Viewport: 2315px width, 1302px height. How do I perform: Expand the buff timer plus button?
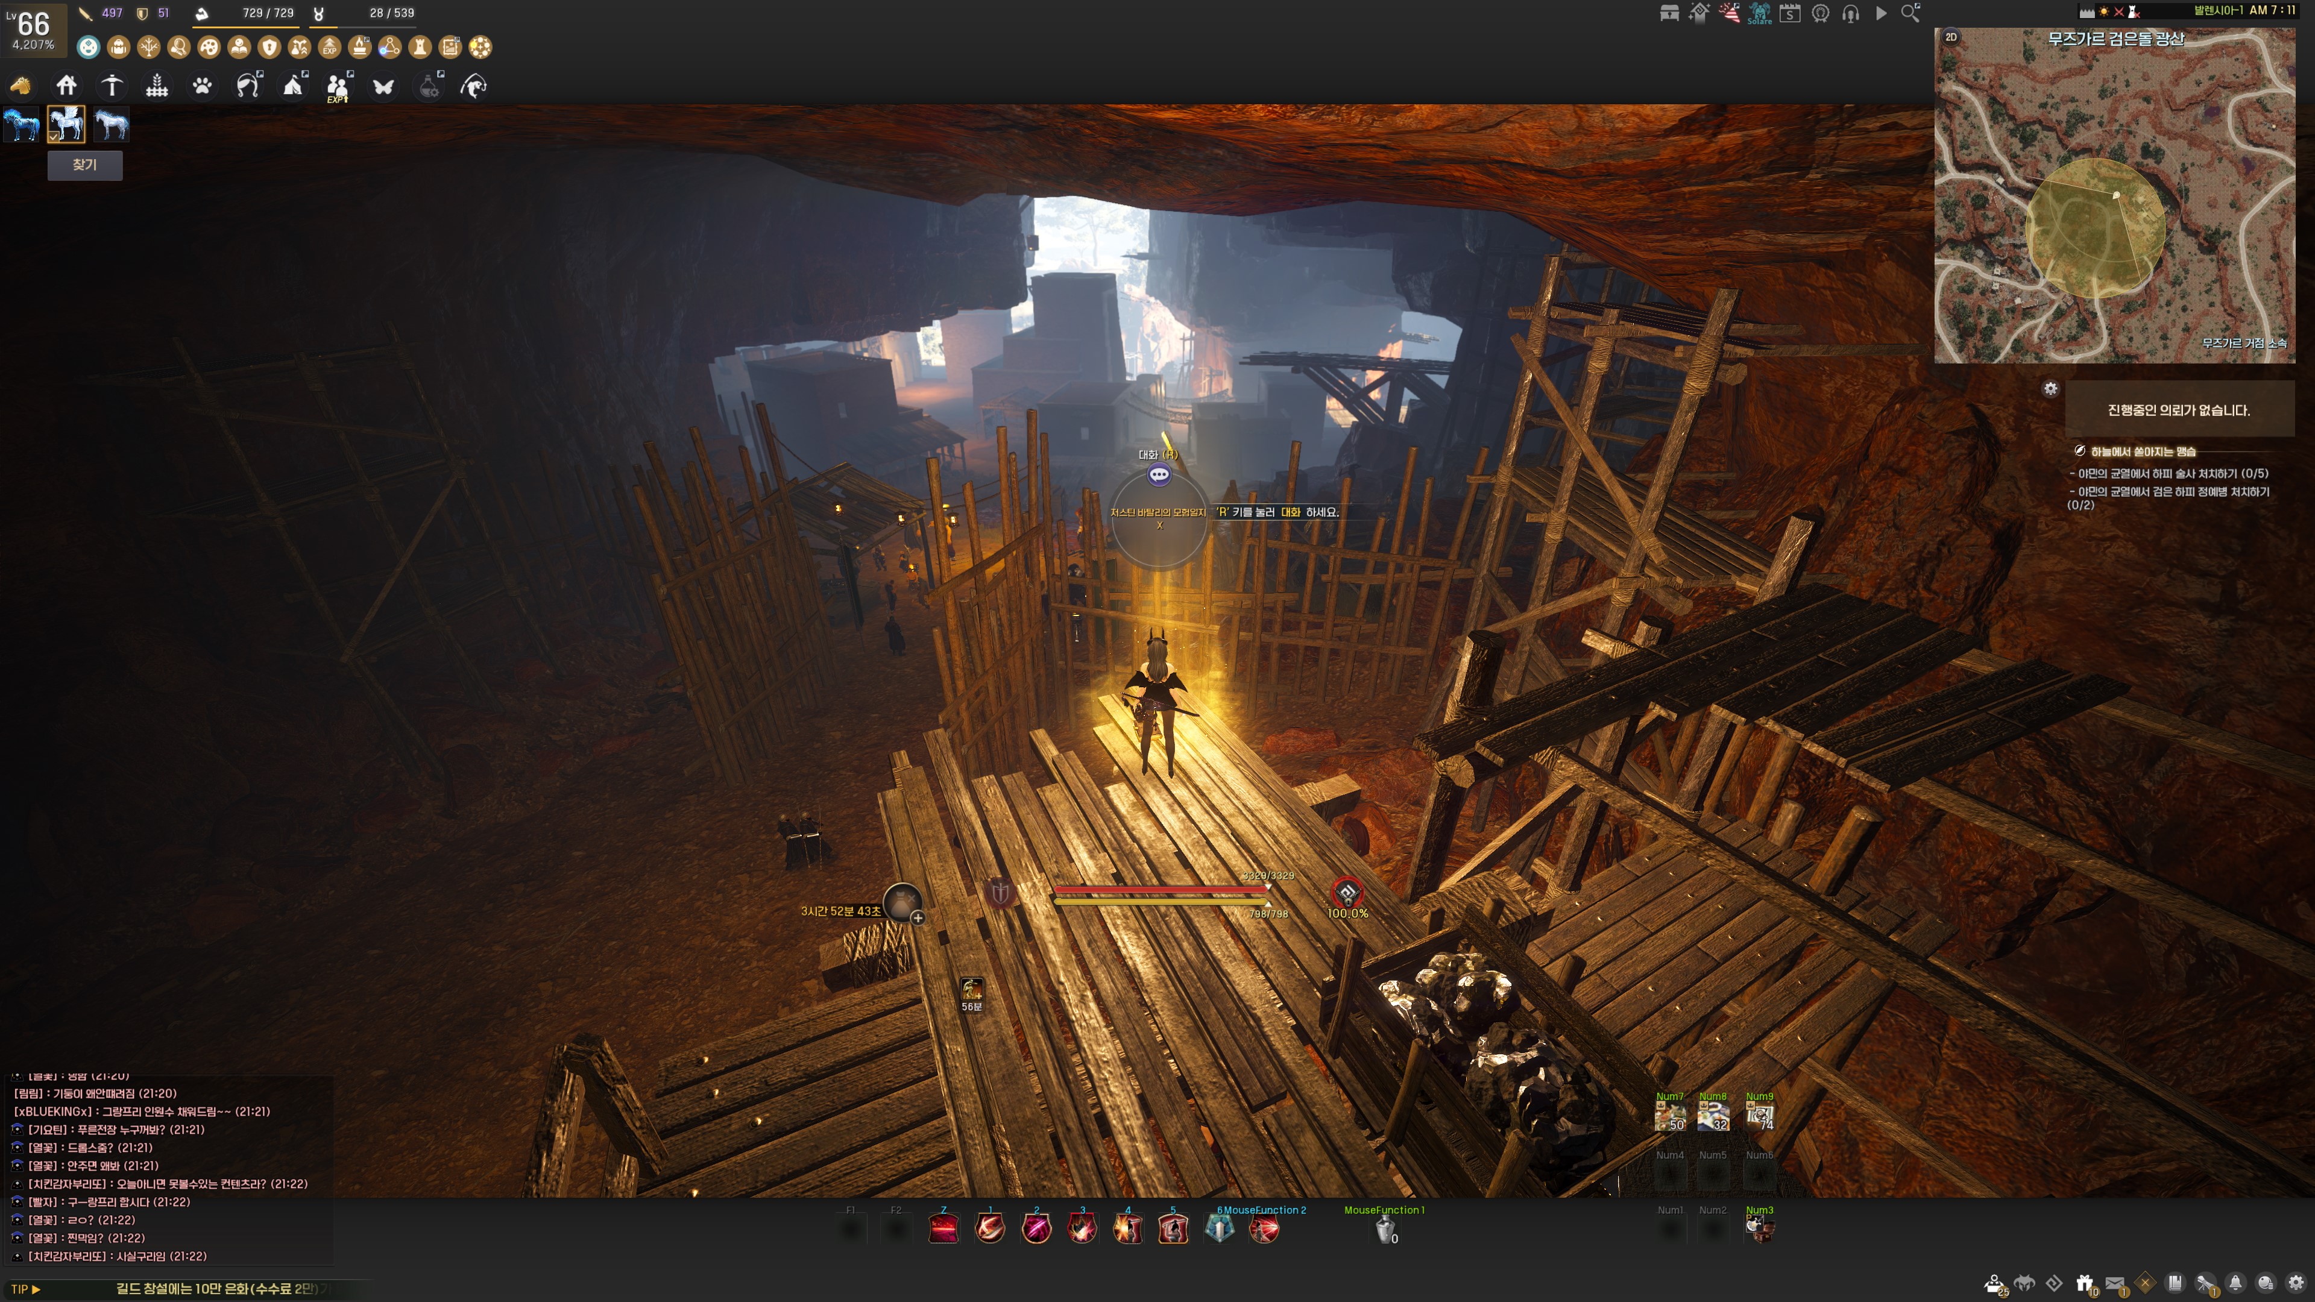(918, 918)
